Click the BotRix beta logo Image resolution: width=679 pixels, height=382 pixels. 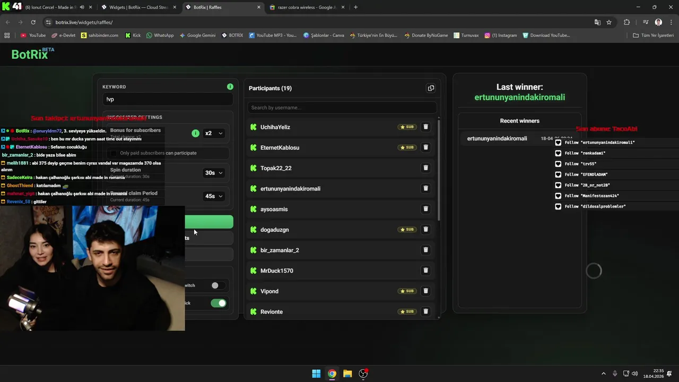coord(33,54)
